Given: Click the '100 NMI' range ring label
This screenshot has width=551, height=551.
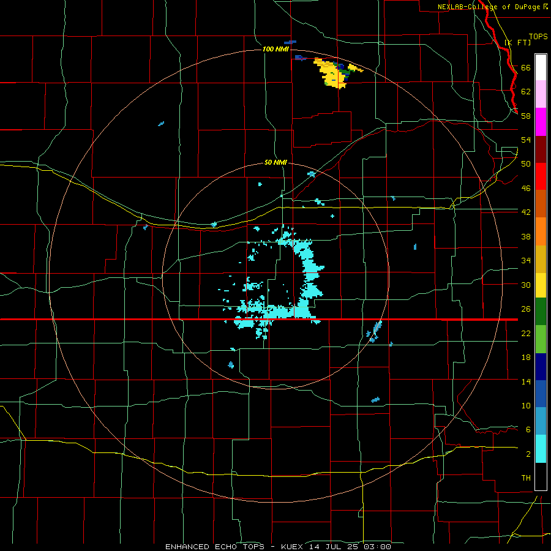Looking at the screenshot, I should (275, 49).
